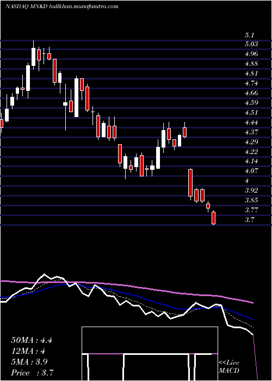Click the 12MA : 4 readout
This screenshot has width=272, height=381.
click(x=28, y=351)
